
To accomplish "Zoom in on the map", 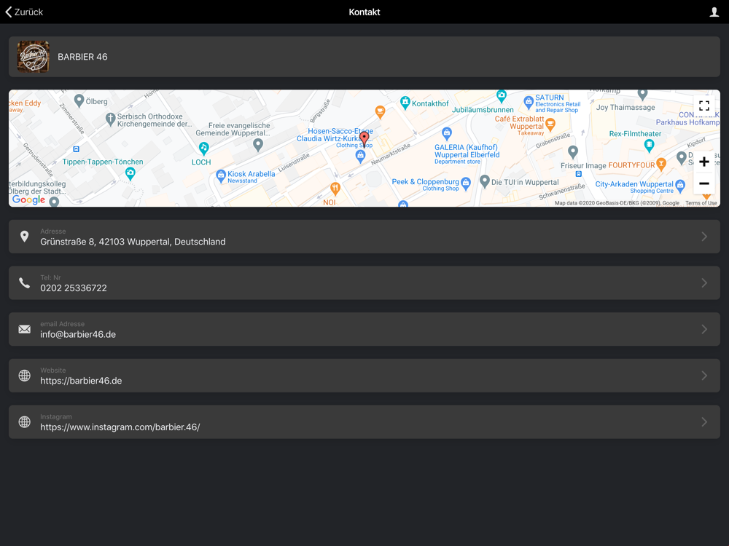I will tap(704, 162).
